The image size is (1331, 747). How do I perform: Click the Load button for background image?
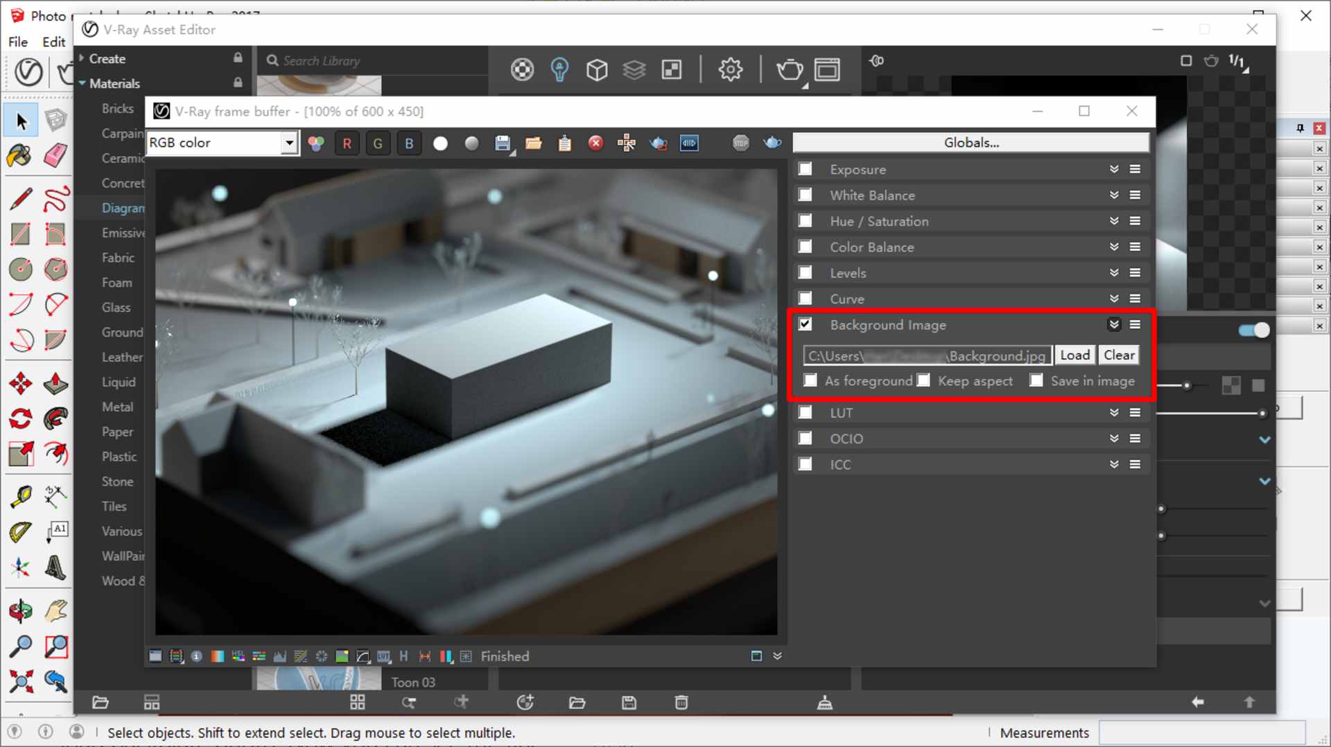[1075, 355]
